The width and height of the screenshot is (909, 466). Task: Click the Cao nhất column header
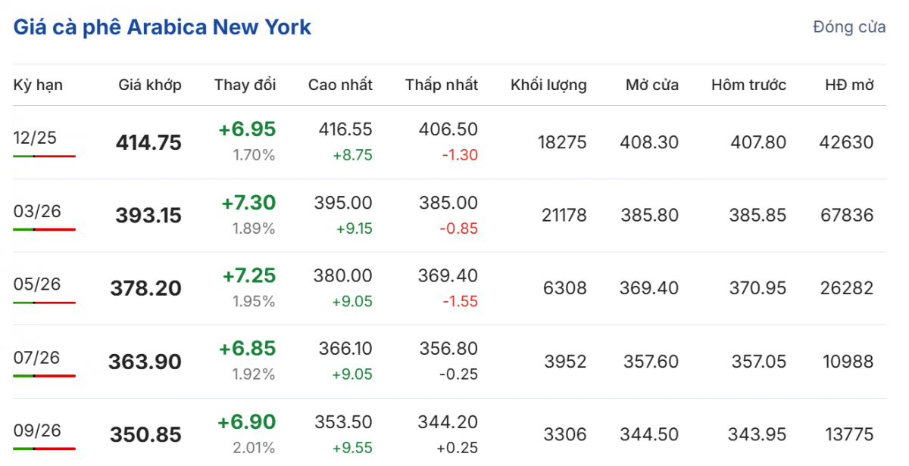tap(340, 85)
